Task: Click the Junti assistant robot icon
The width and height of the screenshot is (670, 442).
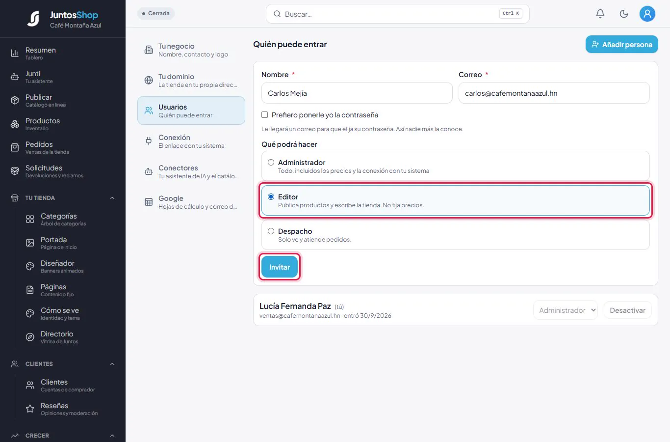Action: coord(15,77)
